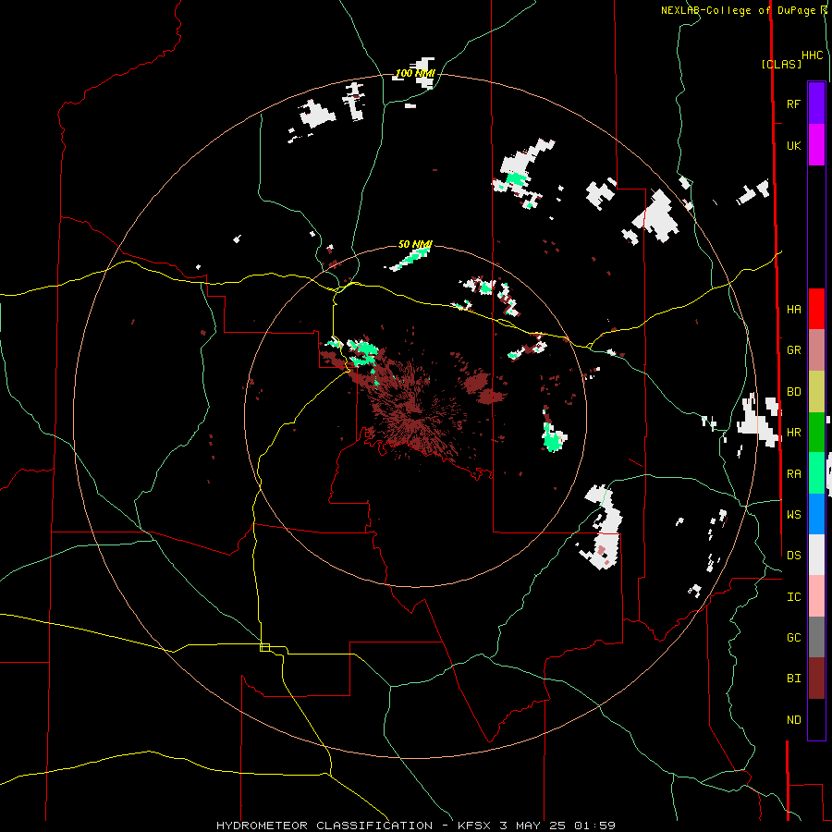This screenshot has width=832, height=832.
Task: Click the 'HYDROMETEOR CLASSIFICATION' caption text
Action: point(324,826)
